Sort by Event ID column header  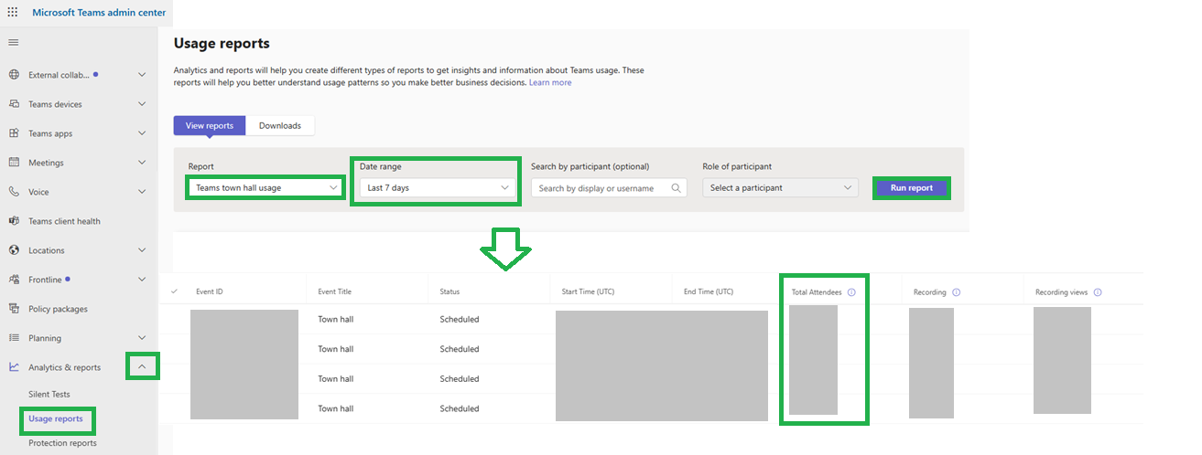pyautogui.click(x=210, y=292)
